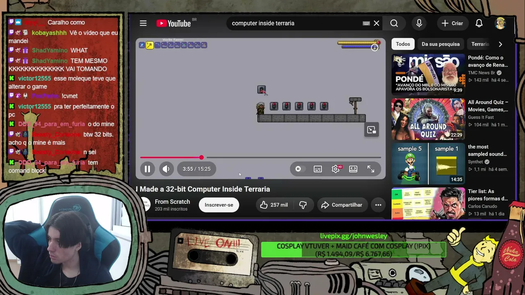Open the Tier list: As piores formas title
The height and width of the screenshot is (295, 525).
coord(488,195)
